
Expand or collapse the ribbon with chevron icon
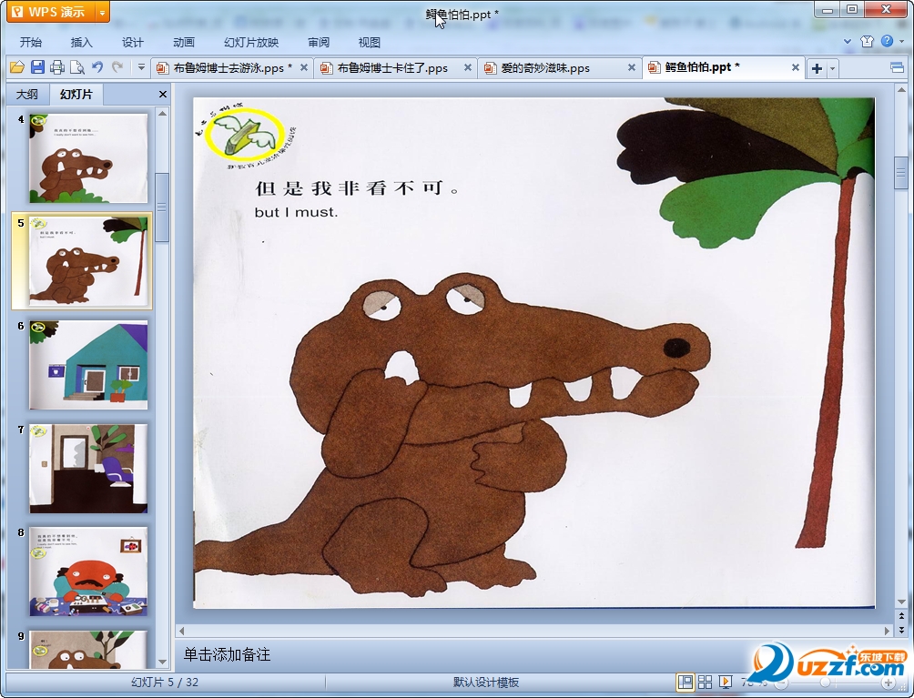[848, 41]
